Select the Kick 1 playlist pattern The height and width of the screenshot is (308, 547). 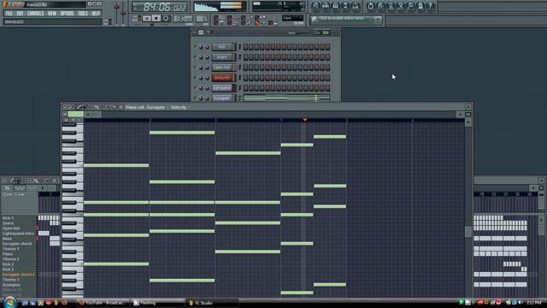8,218
